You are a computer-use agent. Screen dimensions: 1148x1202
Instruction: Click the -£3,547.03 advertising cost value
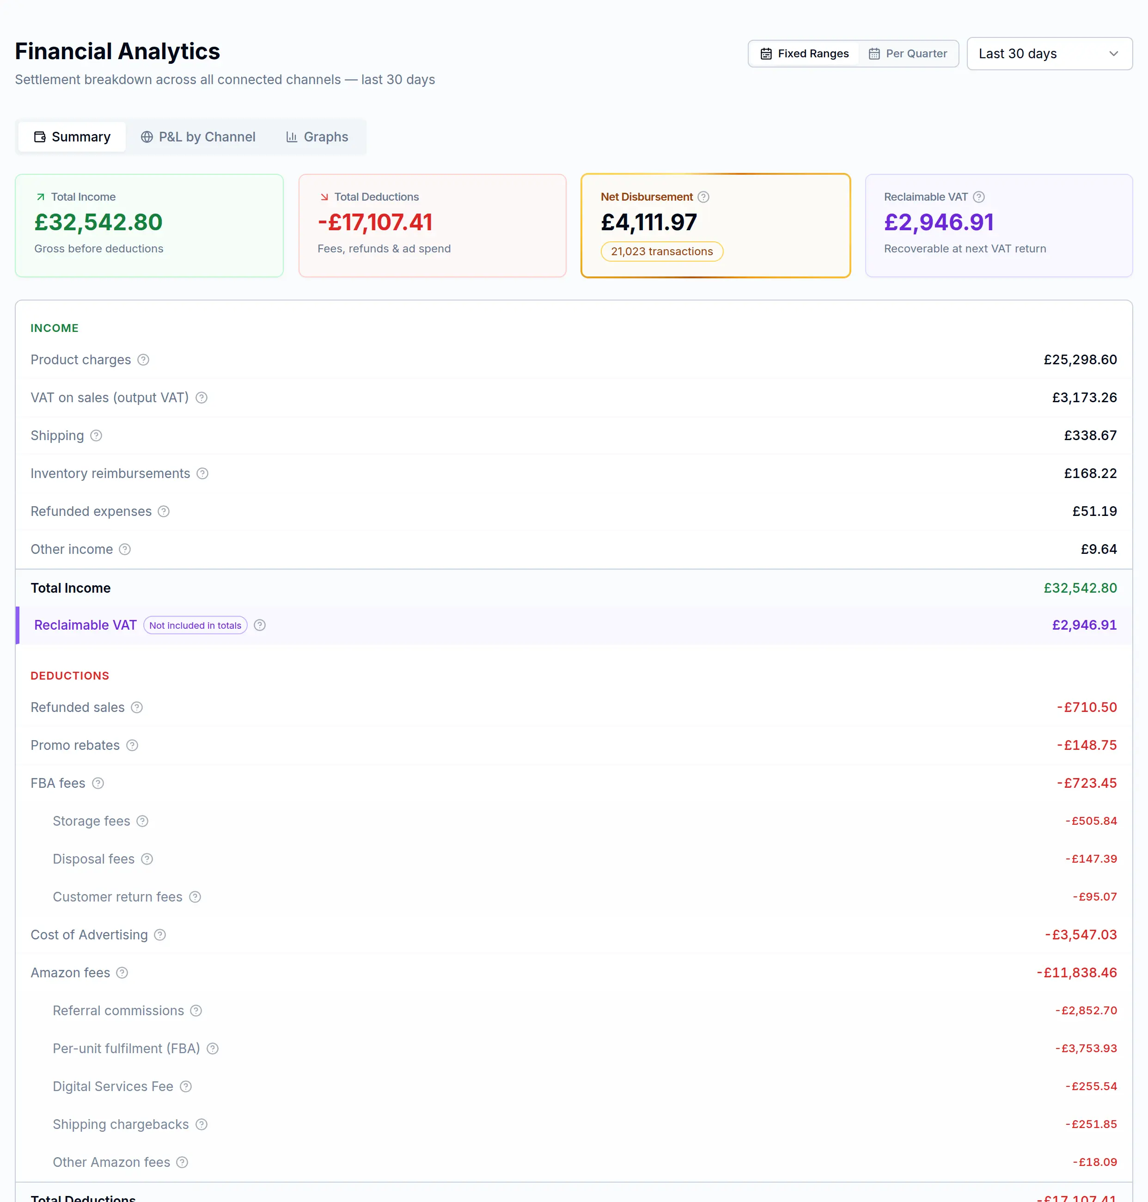tap(1081, 935)
